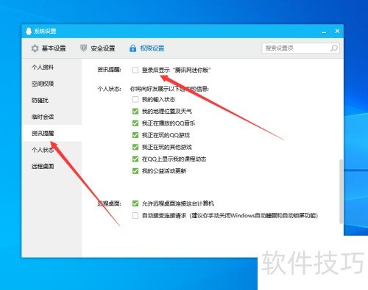The height and width of the screenshot is (290, 368).
Task: Disable 在QQ上显示我的课程动态
Action: click(135, 159)
